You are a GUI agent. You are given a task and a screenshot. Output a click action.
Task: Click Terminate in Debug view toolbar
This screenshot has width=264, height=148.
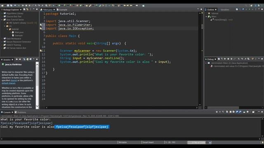click(231, 59)
